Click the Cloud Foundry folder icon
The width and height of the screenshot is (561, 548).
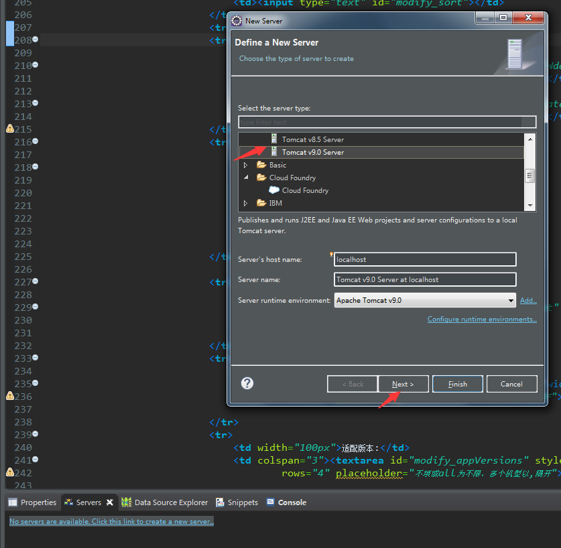[261, 178]
